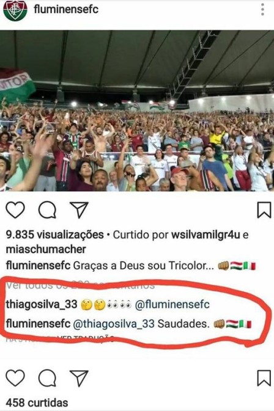Like the second post with bottom heart icon

click(15, 378)
